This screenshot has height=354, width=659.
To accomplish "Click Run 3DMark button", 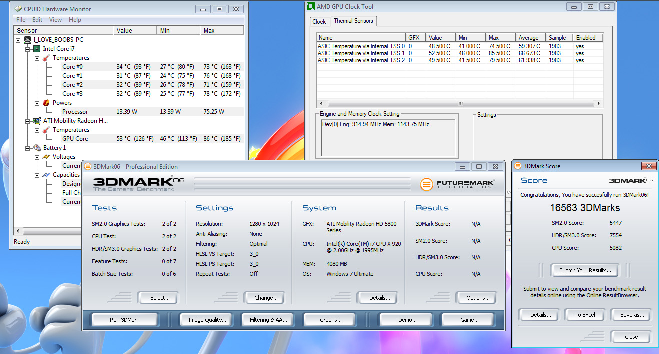I will 124,320.
